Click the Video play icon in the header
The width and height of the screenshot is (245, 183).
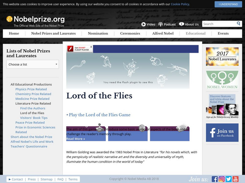coord(144,24)
